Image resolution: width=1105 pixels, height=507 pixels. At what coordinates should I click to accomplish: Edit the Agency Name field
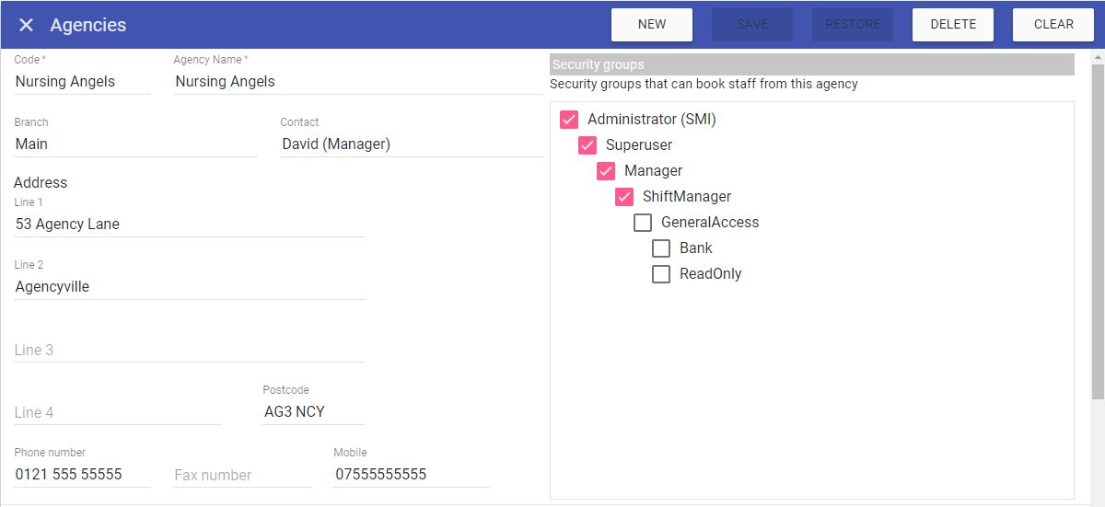[358, 82]
